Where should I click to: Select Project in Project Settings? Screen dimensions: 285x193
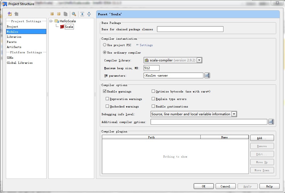[12, 27]
